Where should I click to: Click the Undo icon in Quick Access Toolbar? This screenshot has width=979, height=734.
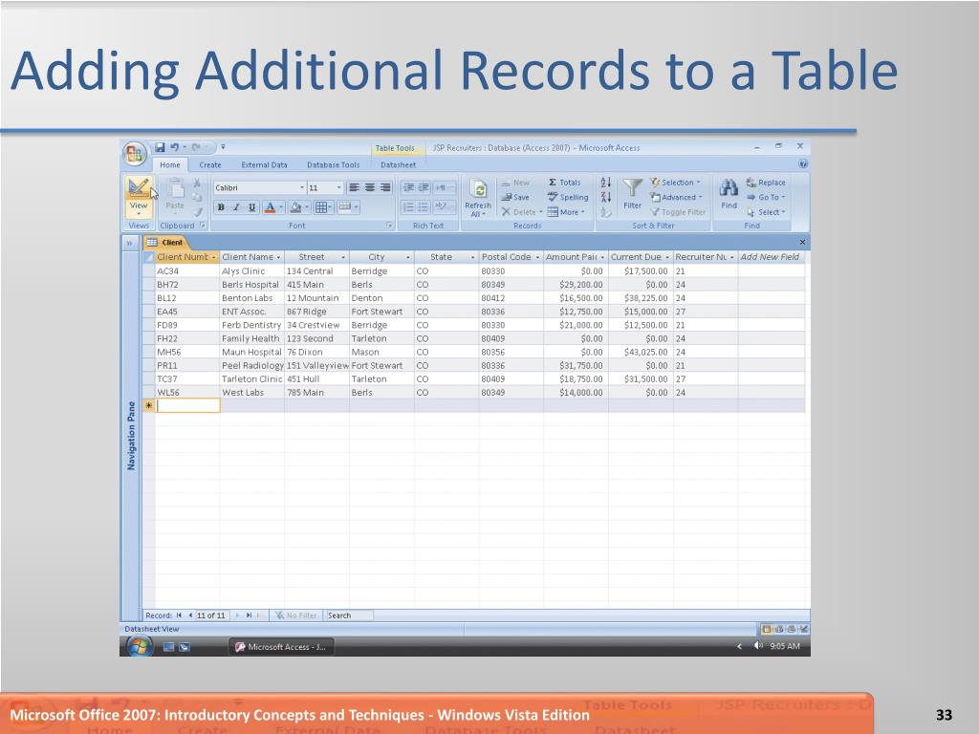pyautogui.click(x=174, y=147)
